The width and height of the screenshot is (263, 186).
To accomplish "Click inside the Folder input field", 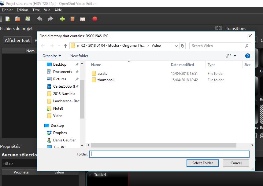I will [x=169, y=154].
